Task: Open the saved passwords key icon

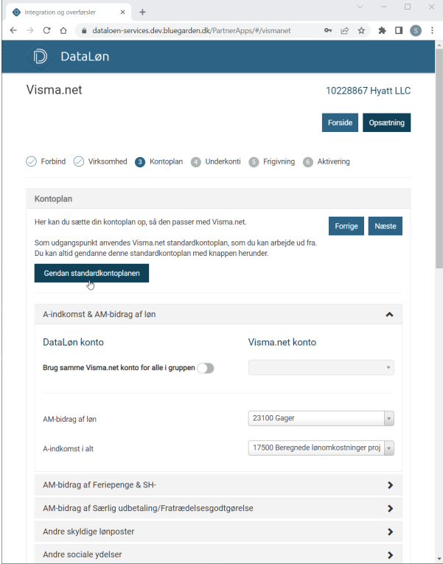Action: click(x=328, y=30)
